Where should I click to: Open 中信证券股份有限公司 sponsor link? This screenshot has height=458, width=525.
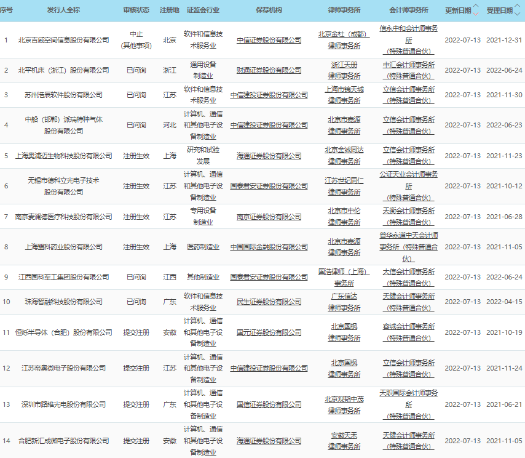coord(269,40)
